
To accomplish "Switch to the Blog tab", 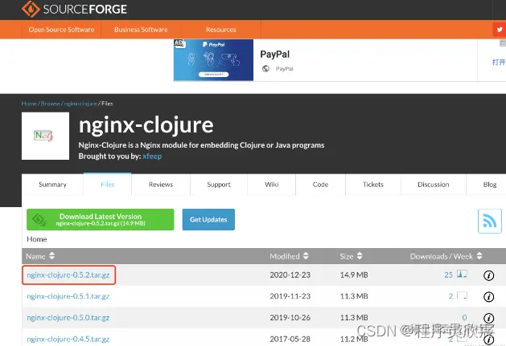I will coord(490,185).
